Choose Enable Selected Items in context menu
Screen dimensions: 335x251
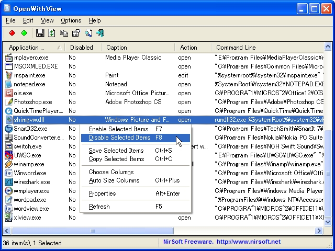(x=136, y=129)
